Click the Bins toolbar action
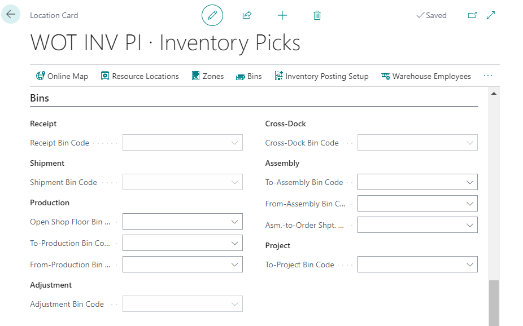The height and width of the screenshot is (326, 523). (249, 76)
